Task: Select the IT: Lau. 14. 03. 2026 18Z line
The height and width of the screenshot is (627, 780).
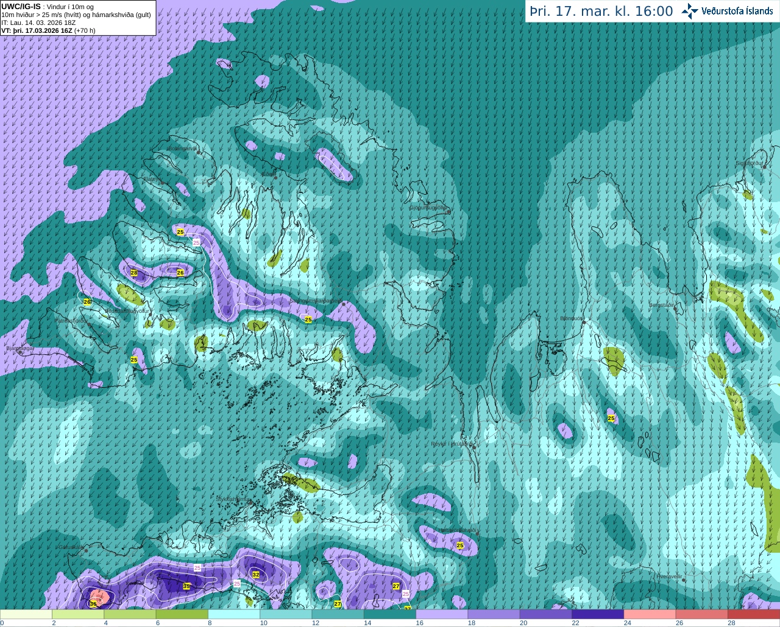Action: coord(38,23)
